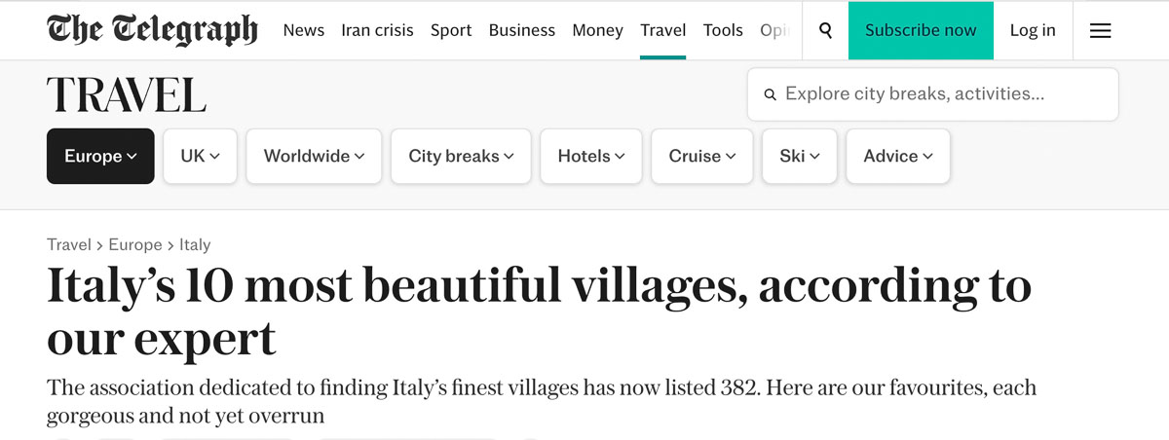Click The Telegraph logo
The height and width of the screenshot is (440, 1169).
point(152,30)
